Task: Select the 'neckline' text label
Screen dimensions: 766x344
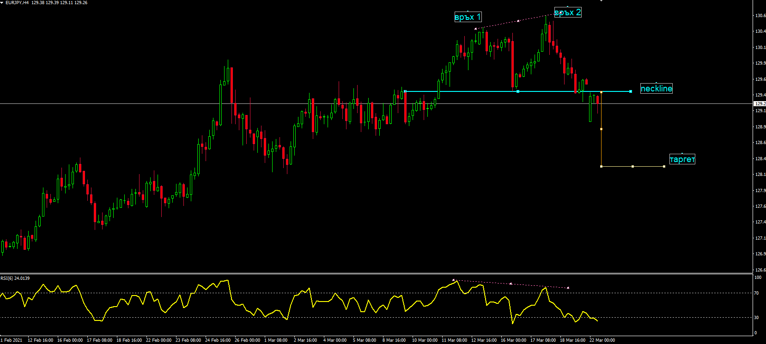Action: (657, 89)
